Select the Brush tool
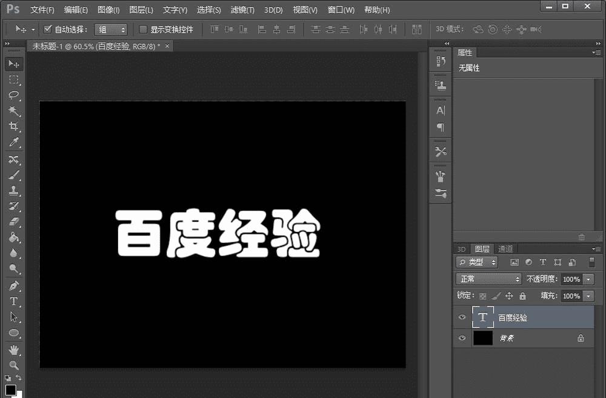This screenshot has width=606, height=398. click(x=14, y=175)
